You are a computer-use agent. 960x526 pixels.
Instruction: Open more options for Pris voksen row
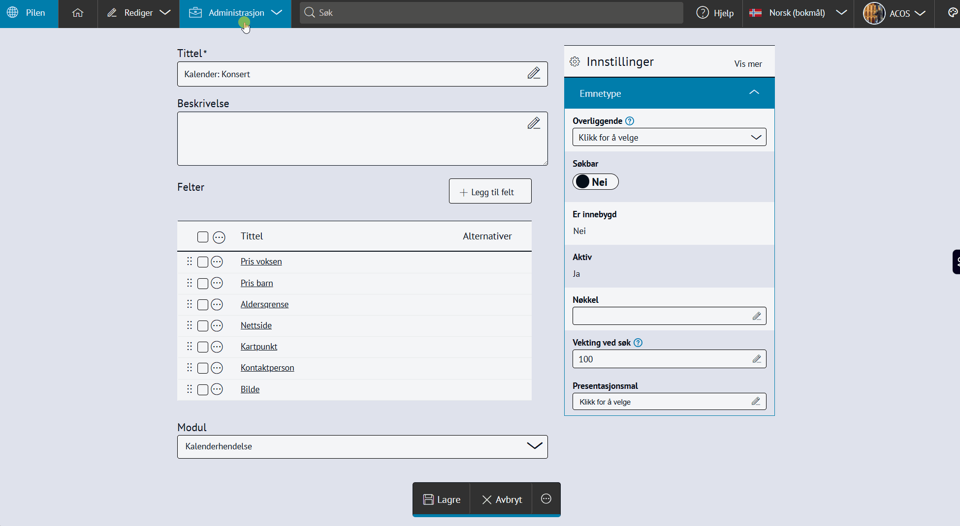click(x=217, y=262)
